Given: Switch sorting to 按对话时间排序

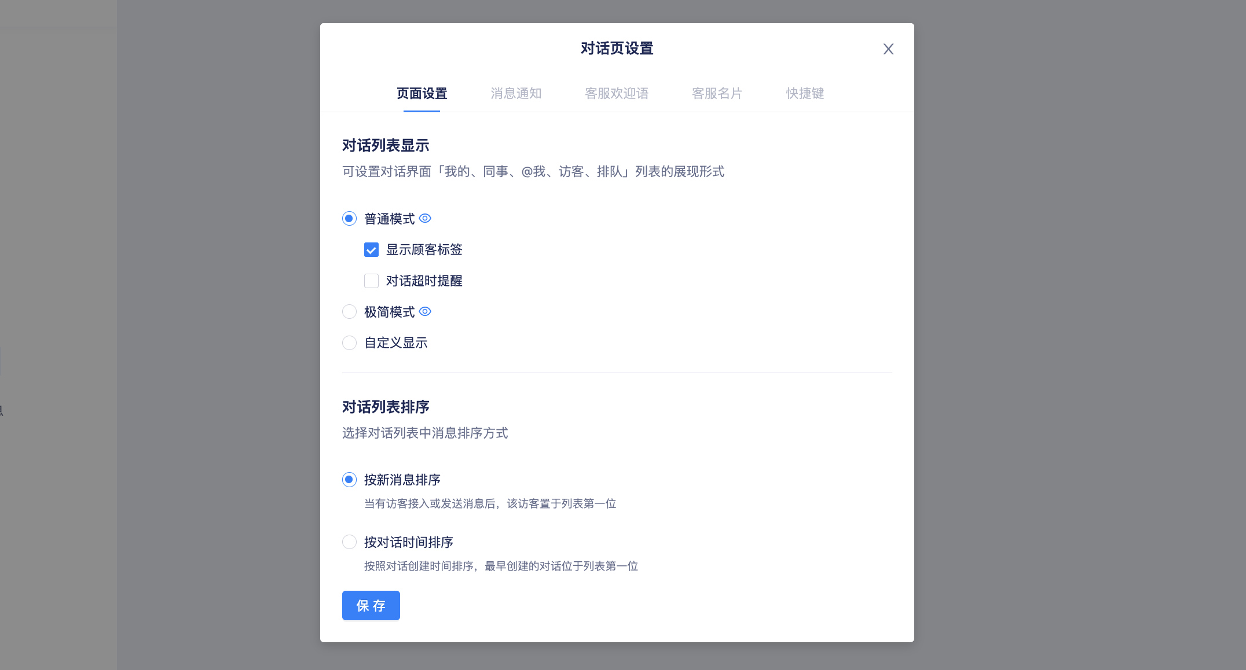Looking at the screenshot, I should [x=349, y=542].
